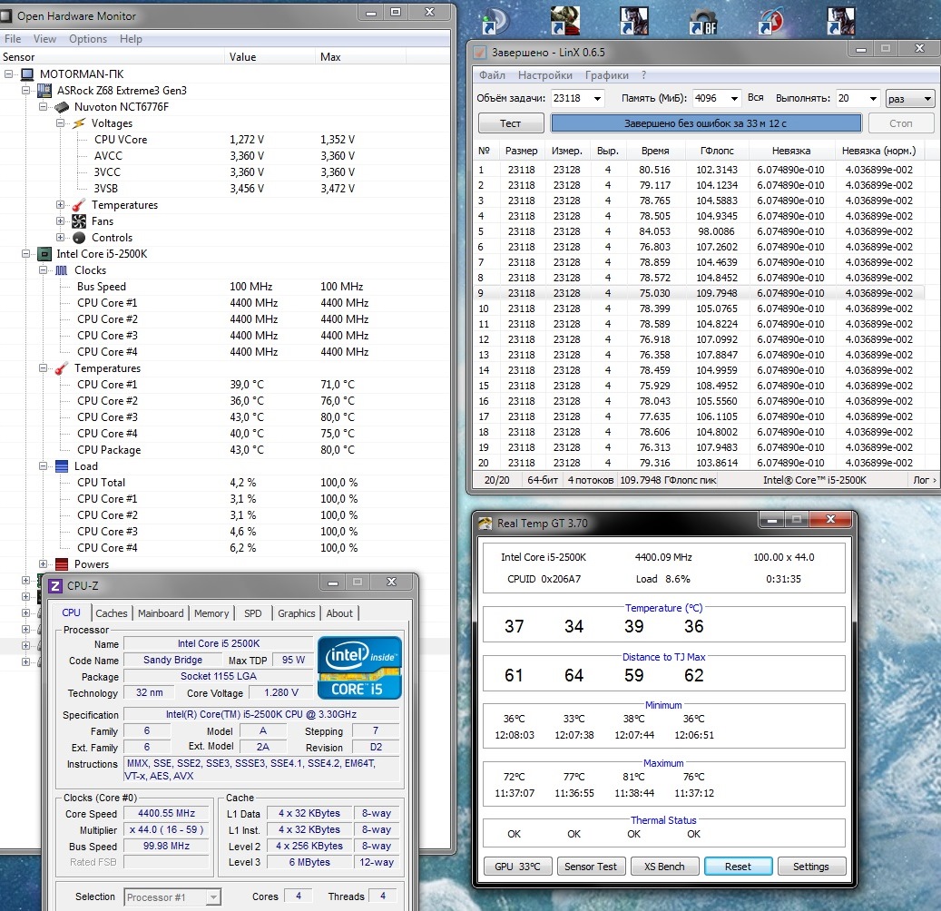The width and height of the screenshot is (941, 911).
Task: Switch to the SPD tab in CPU-Z
Action: coord(252,613)
